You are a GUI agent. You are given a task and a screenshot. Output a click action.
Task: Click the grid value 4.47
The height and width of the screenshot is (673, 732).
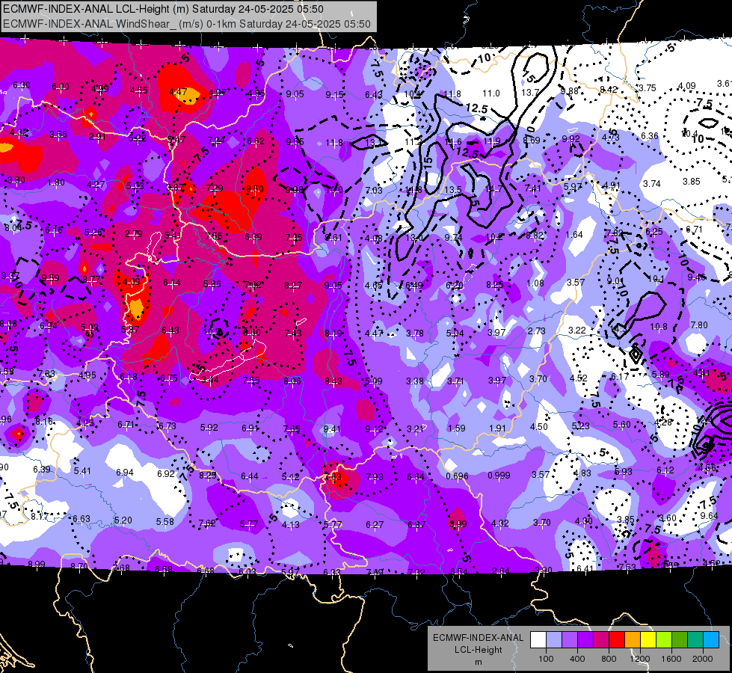[178, 92]
